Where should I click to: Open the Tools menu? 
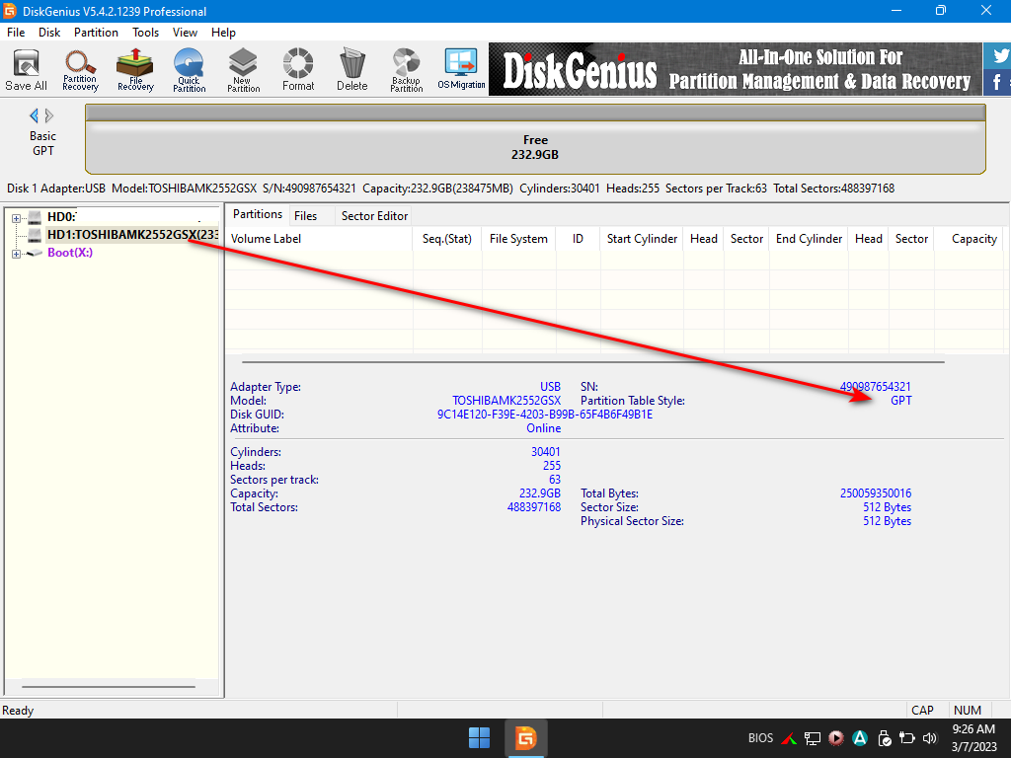click(x=146, y=33)
